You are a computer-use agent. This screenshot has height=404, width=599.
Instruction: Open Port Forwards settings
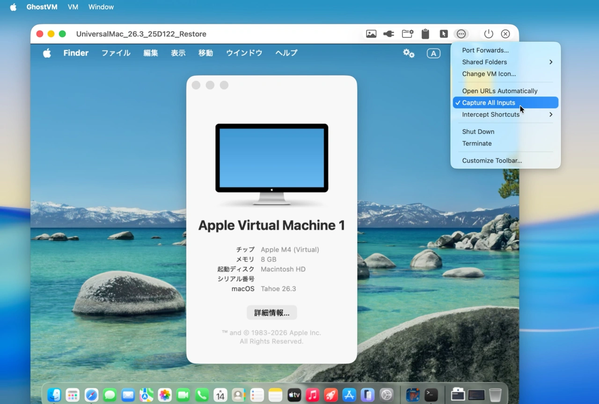[x=485, y=50]
